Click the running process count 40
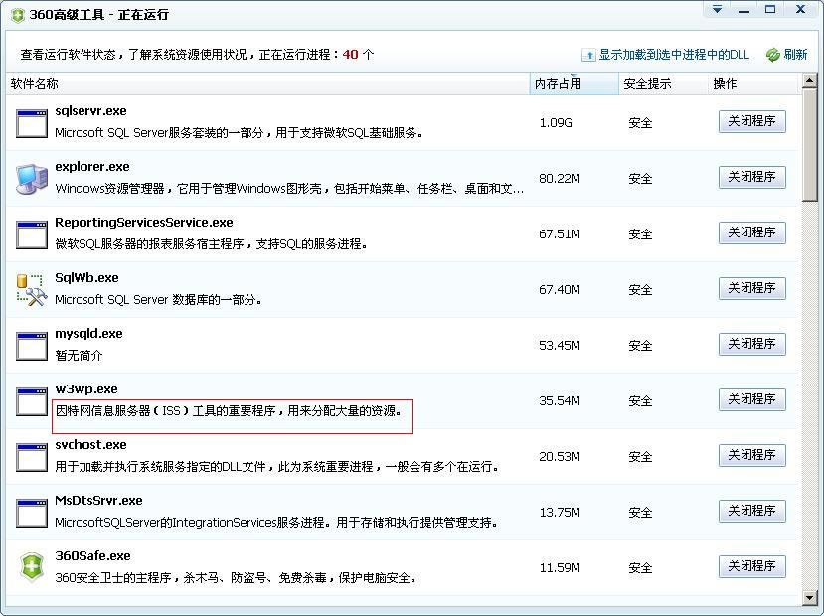The width and height of the screenshot is (824, 616). pos(351,55)
